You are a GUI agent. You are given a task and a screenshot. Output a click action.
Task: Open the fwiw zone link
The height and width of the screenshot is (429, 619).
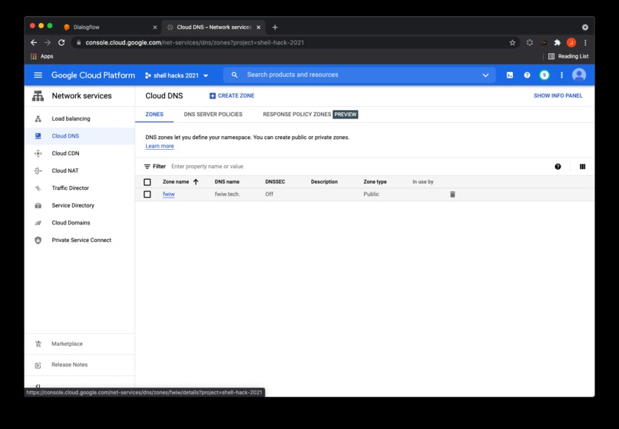coord(168,195)
